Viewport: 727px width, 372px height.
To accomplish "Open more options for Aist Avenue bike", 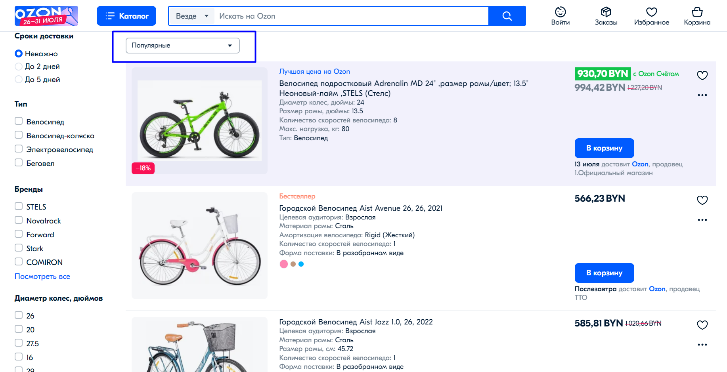I will tap(702, 220).
